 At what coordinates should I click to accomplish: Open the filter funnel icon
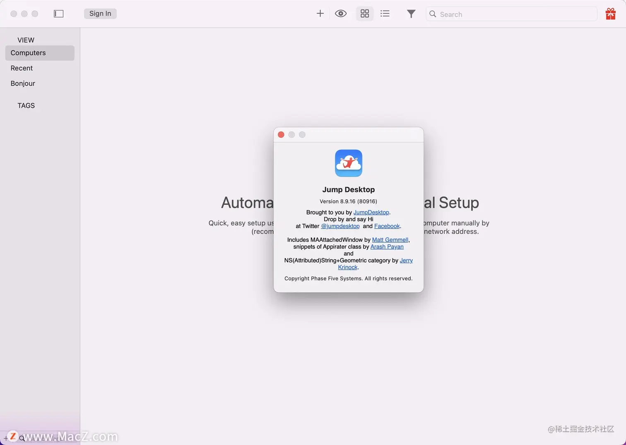pyautogui.click(x=411, y=14)
